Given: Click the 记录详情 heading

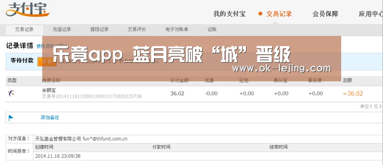Looking at the screenshot, I should coord(20,46).
